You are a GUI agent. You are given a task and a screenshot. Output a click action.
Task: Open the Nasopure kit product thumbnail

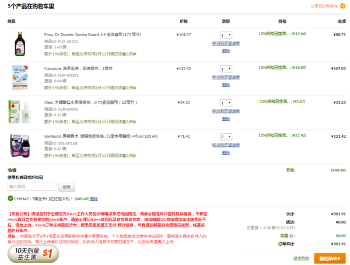[20, 78]
